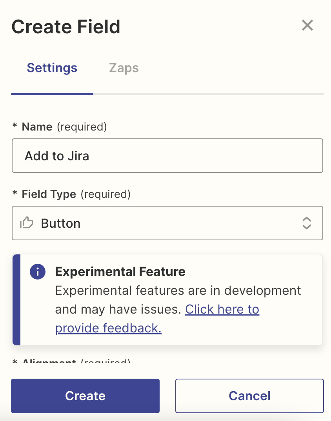Click the Experimental Feature heading

(x=120, y=271)
